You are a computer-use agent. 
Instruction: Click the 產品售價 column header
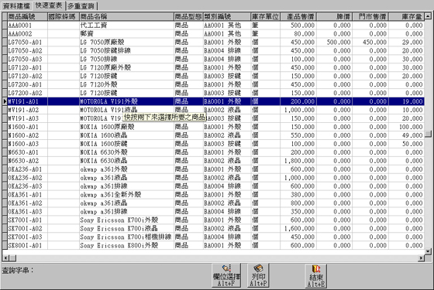point(298,16)
